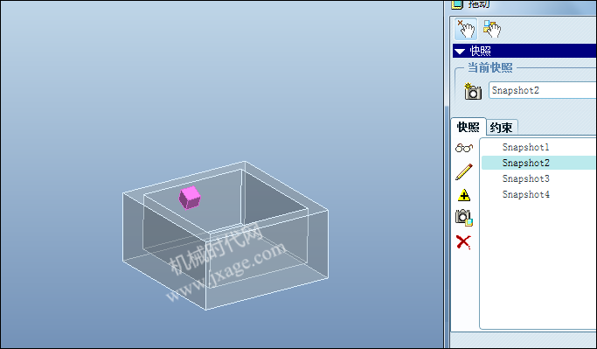This screenshot has width=597, height=349.
Task: Collapse the 快照 section triangle
Action: point(460,52)
